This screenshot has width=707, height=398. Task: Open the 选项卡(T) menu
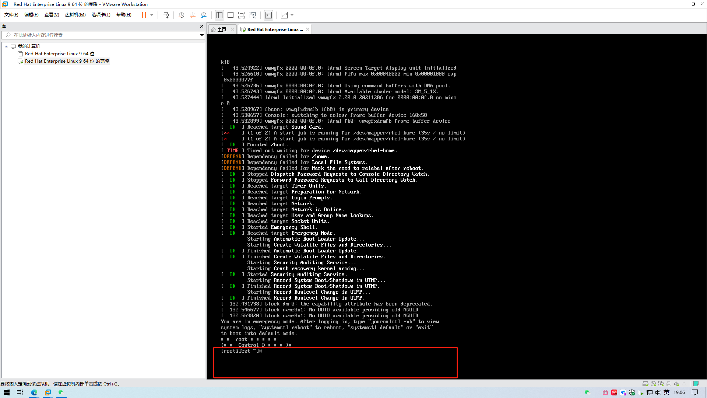click(101, 15)
